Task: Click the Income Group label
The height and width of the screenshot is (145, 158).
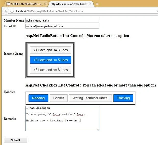Action: point(14,54)
